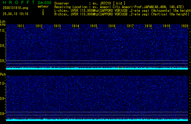Image resolution: width=191 pixels, height=124 pixels.
Task: Click the 'meteor' counter heading
Action: pyautogui.click(x=43, y=6)
